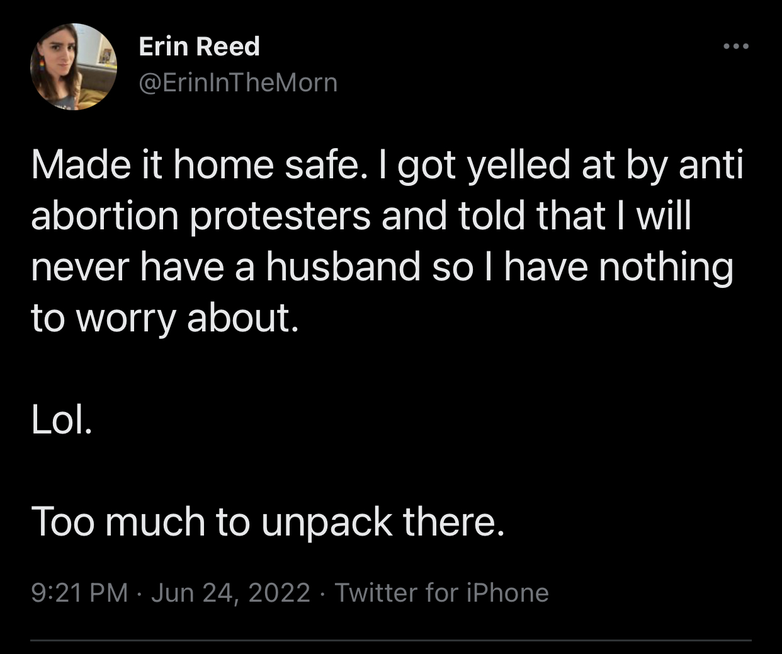
Task: Click the word 'protesters' in the tweet
Action: (x=280, y=216)
